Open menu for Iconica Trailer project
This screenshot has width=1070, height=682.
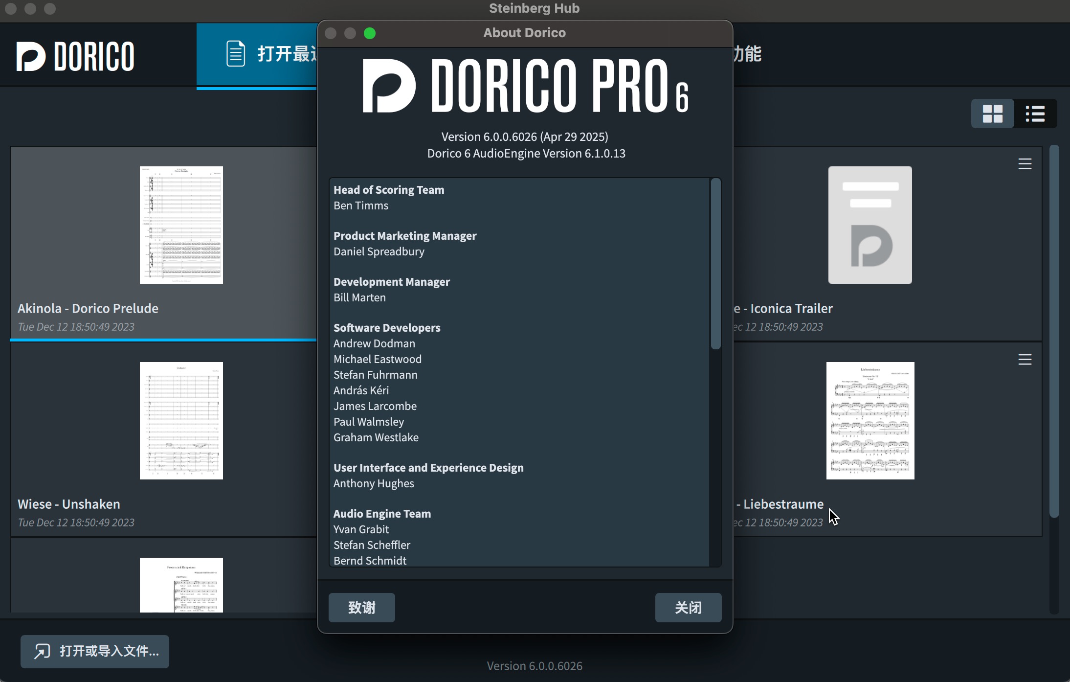point(1025,164)
